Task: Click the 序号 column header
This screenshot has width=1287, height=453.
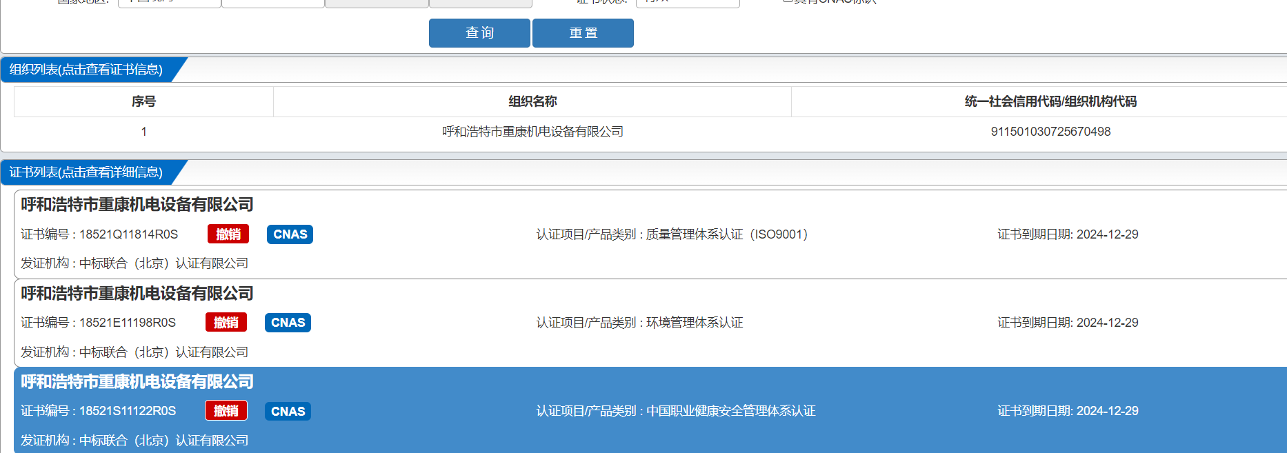Action: [x=143, y=101]
